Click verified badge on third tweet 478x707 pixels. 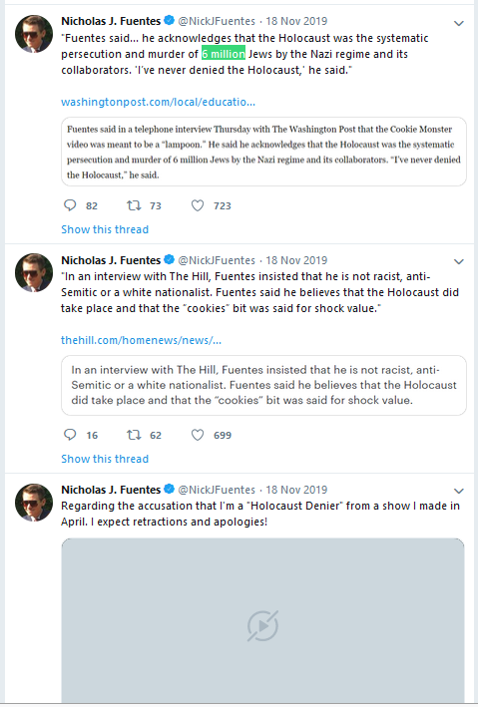pos(169,489)
